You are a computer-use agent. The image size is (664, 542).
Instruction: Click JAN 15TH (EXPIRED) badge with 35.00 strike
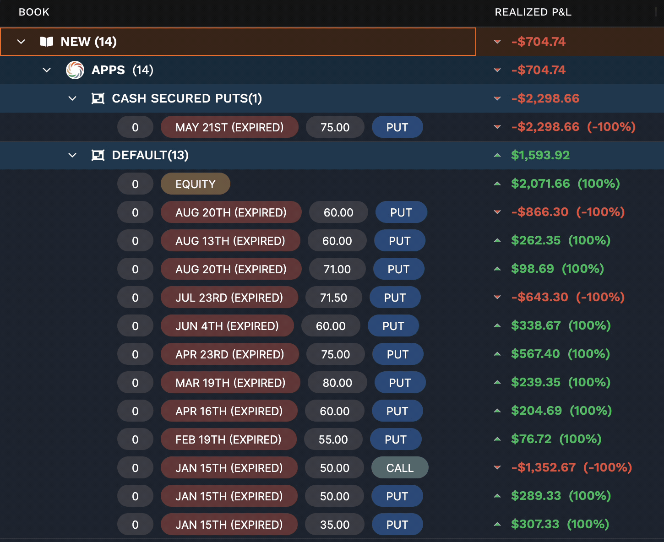[x=229, y=525]
